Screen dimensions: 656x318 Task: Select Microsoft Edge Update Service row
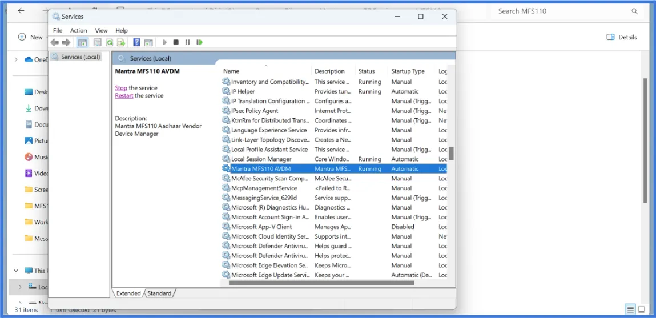click(x=334, y=275)
